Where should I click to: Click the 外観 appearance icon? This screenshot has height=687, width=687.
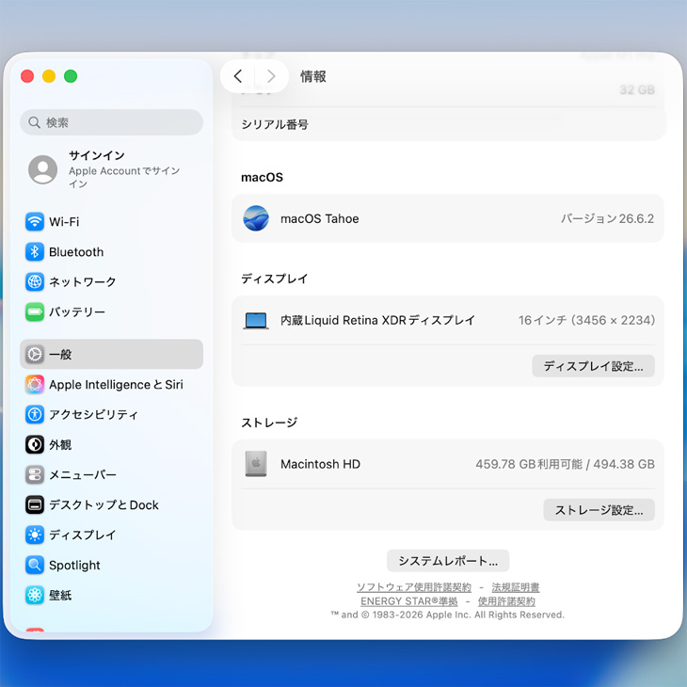[x=35, y=445]
